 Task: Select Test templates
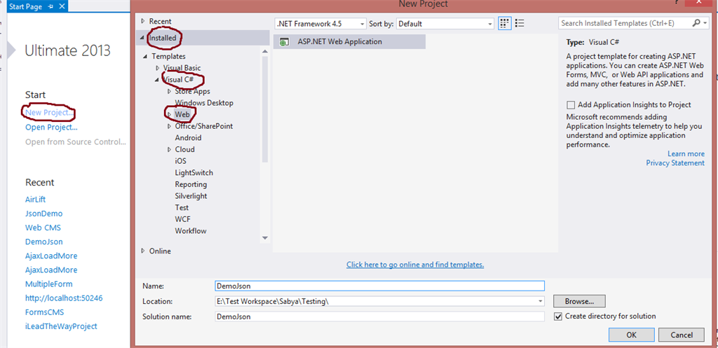pos(182,208)
